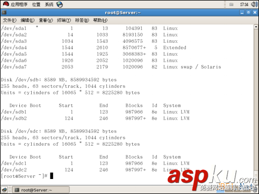Open the 系统 (System) menu
Screen dimensions: 259x194
[x=49, y=4]
